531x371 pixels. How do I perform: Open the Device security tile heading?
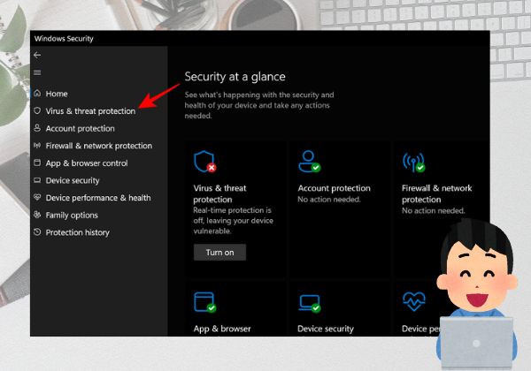coord(326,329)
